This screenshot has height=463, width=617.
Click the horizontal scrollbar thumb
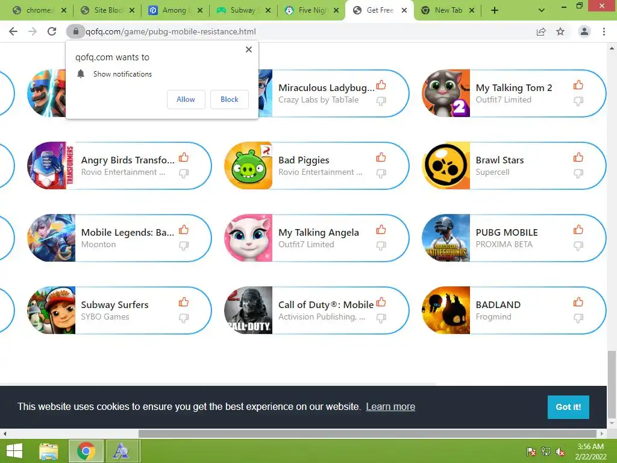tap(368, 433)
